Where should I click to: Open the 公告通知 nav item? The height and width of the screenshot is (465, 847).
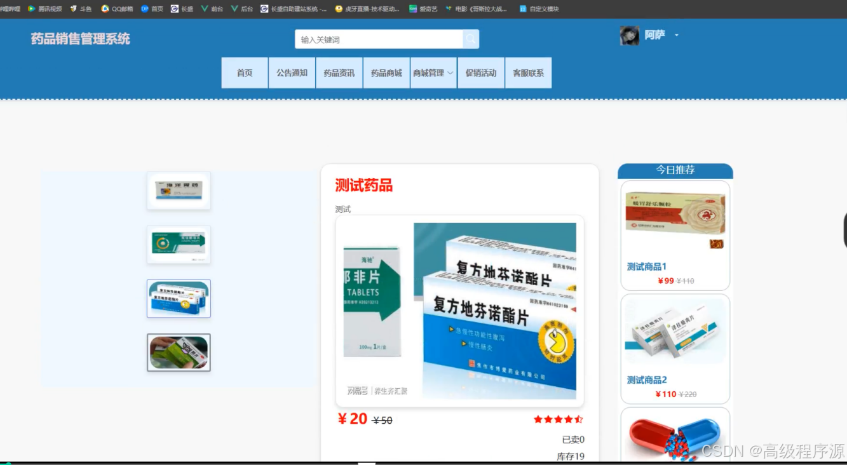[x=292, y=73]
